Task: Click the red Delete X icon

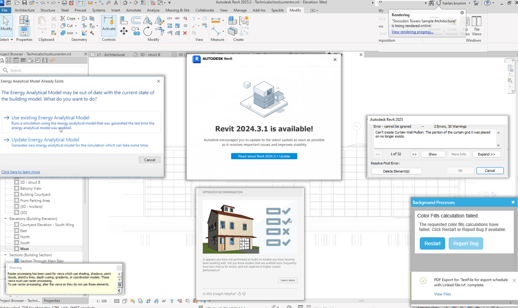Action: [185, 33]
